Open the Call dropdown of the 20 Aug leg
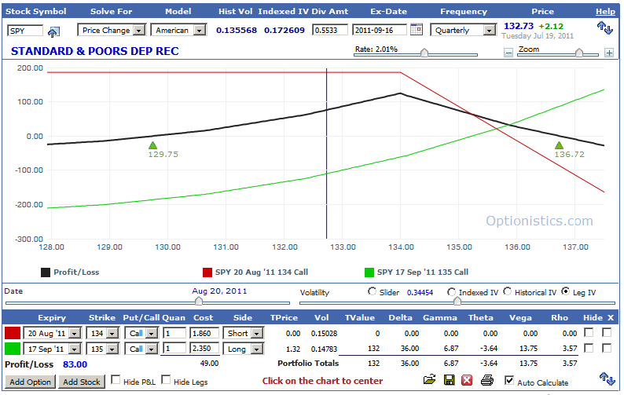 pos(141,333)
